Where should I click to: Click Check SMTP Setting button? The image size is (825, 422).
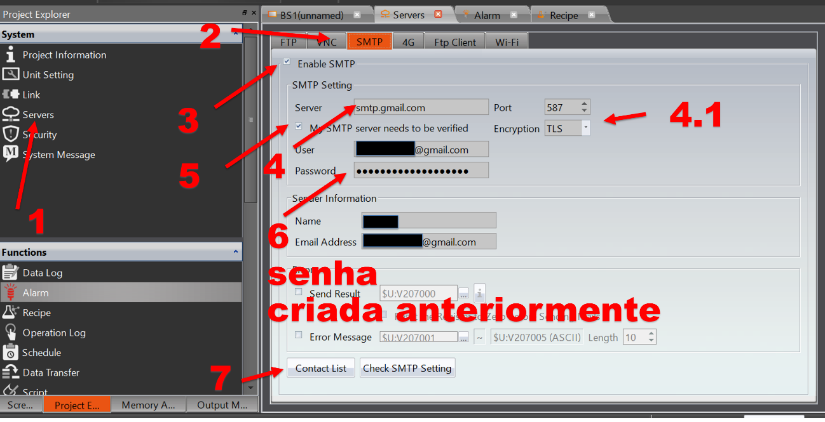click(407, 368)
